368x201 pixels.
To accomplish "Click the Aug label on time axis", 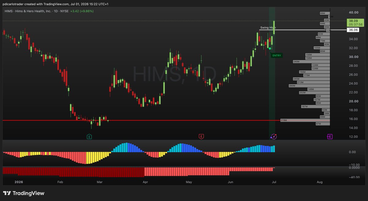I will point(320,182).
